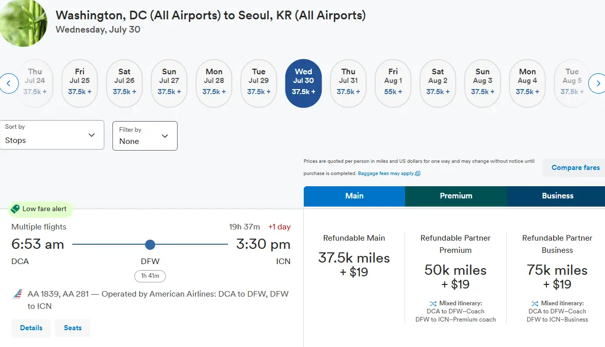Click the Business mixed itinerary shuffle icon
The image size is (605, 347).
534,303
